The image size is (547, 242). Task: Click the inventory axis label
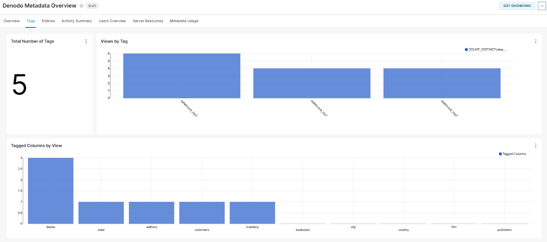click(252, 227)
